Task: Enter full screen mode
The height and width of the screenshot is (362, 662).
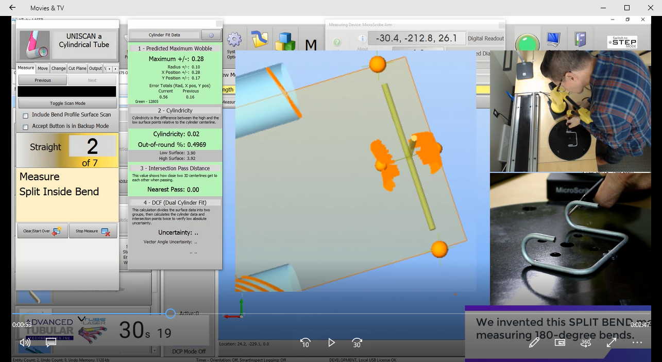Action: click(x=612, y=342)
